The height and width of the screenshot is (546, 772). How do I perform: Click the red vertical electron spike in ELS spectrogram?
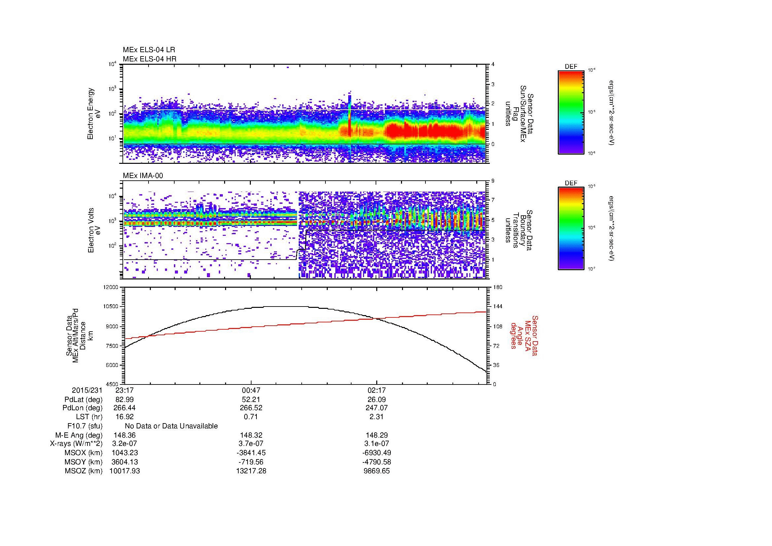349,116
